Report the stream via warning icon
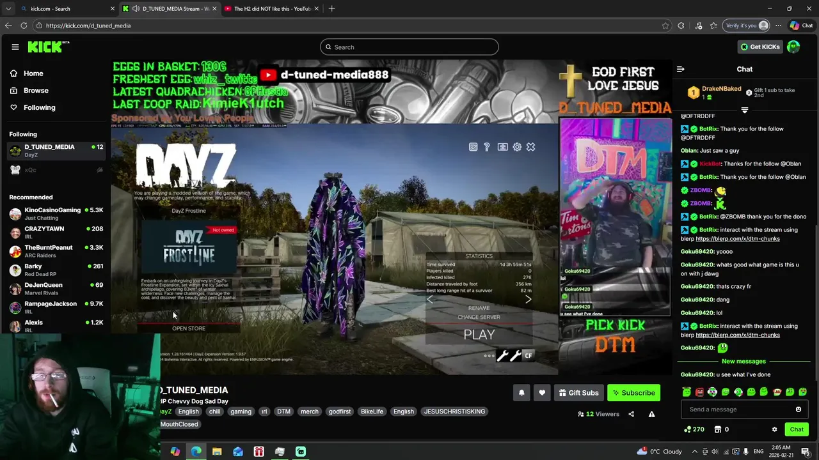 [x=651, y=414]
